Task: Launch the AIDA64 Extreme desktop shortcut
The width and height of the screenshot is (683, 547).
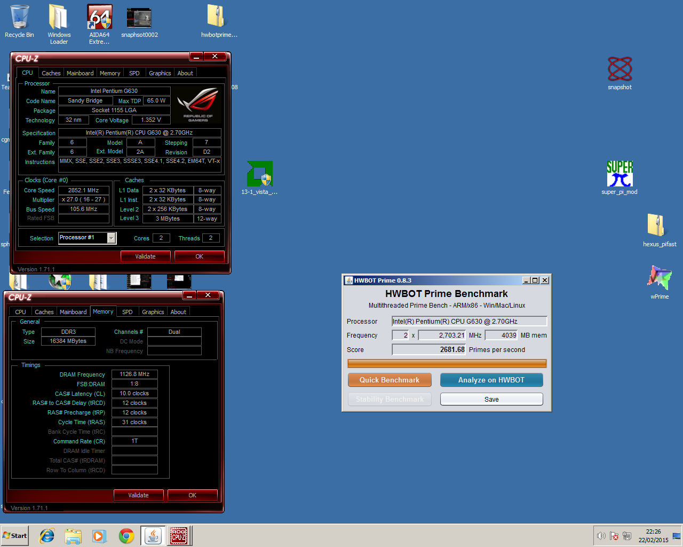Action: [x=99, y=24]
